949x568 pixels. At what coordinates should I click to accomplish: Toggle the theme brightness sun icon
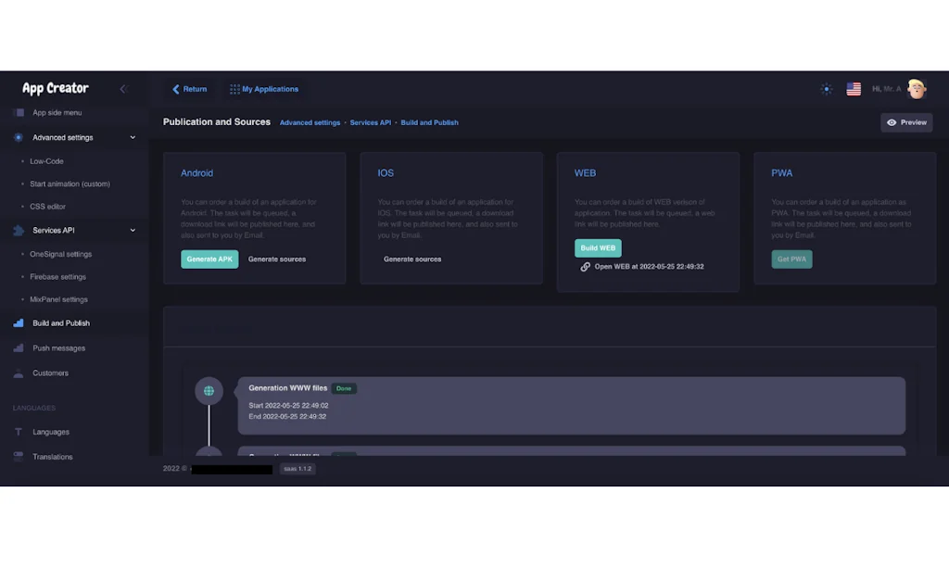pos(826,89)
